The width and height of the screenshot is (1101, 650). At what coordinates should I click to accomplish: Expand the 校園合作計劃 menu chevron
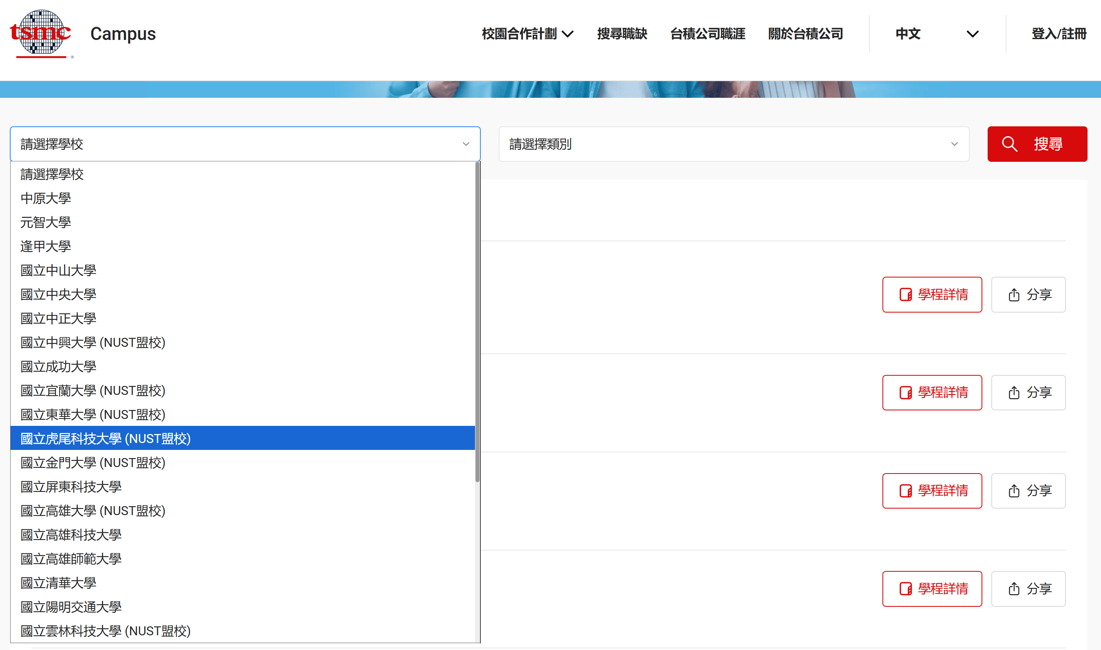(x=568, y=33)
